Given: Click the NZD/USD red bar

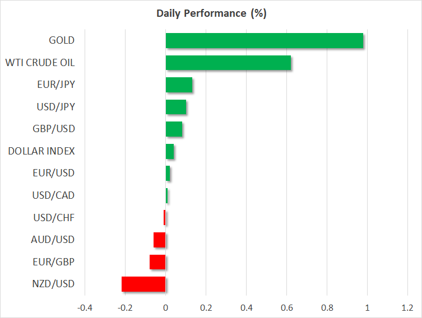Looking at the screenshot, I should coord(143,284).
